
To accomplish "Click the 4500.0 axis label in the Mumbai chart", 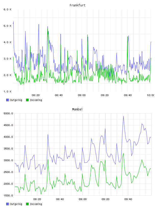I will (8, 125).
